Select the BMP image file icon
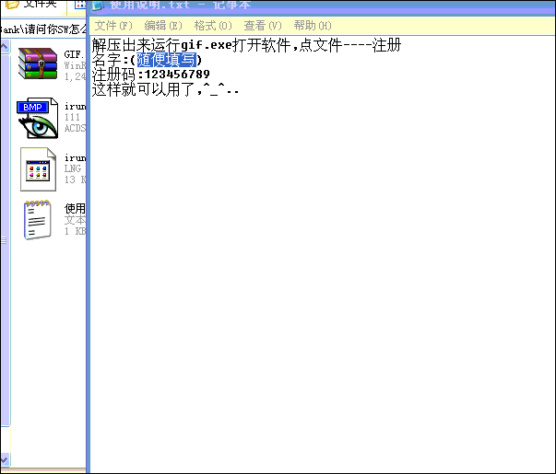This screenshot has height=474, width=556. [x=38, y=118]
